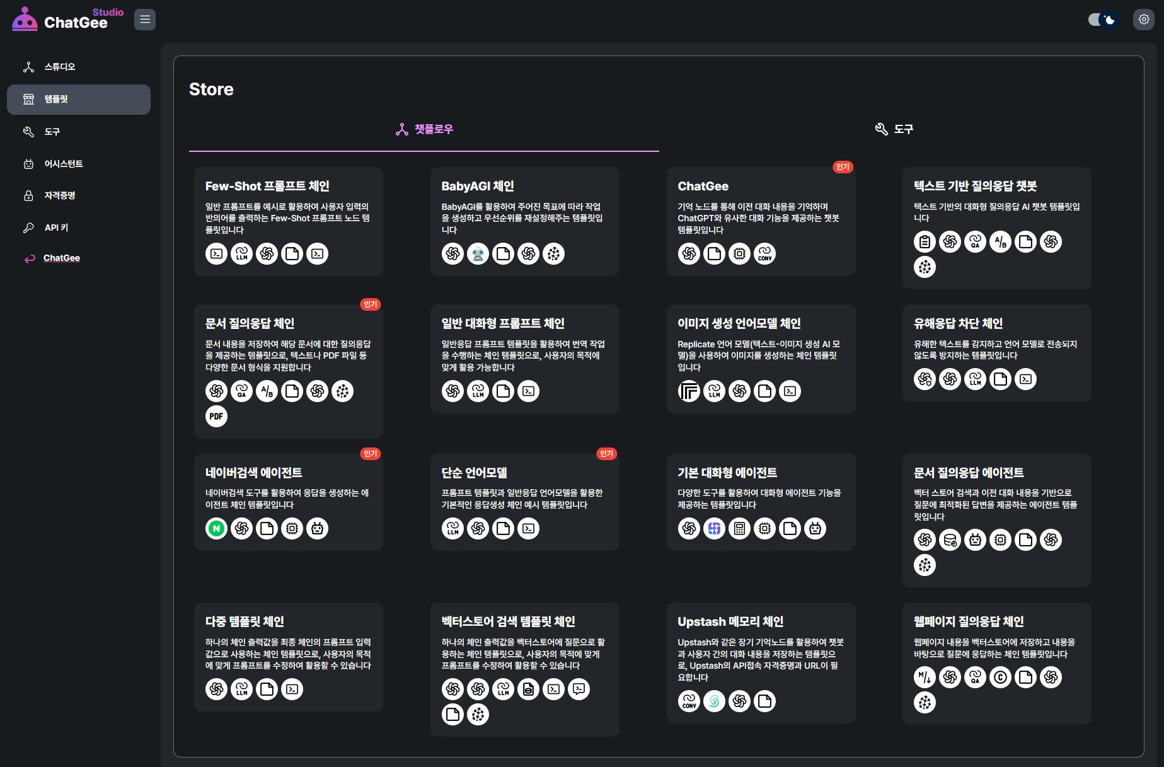Viewport: 1164px width, 767px height.
Task: Click the QA icon in 문서 질의응답 체인
Action: pos(241,391)
